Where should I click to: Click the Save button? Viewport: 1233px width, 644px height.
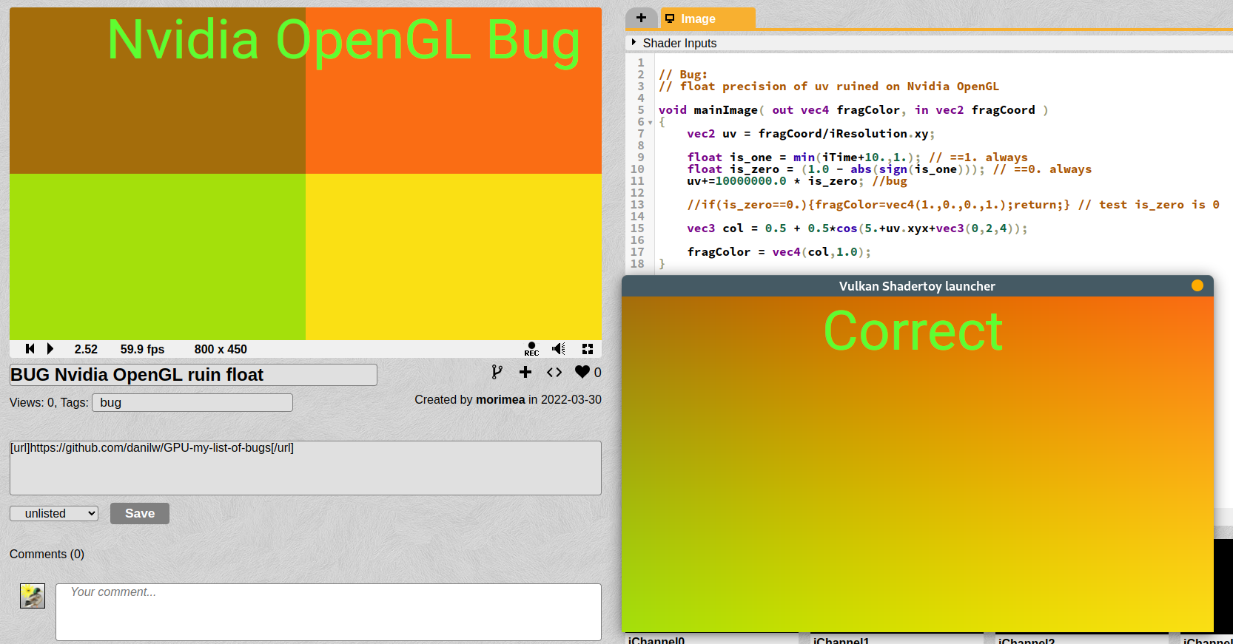[140, 513]
